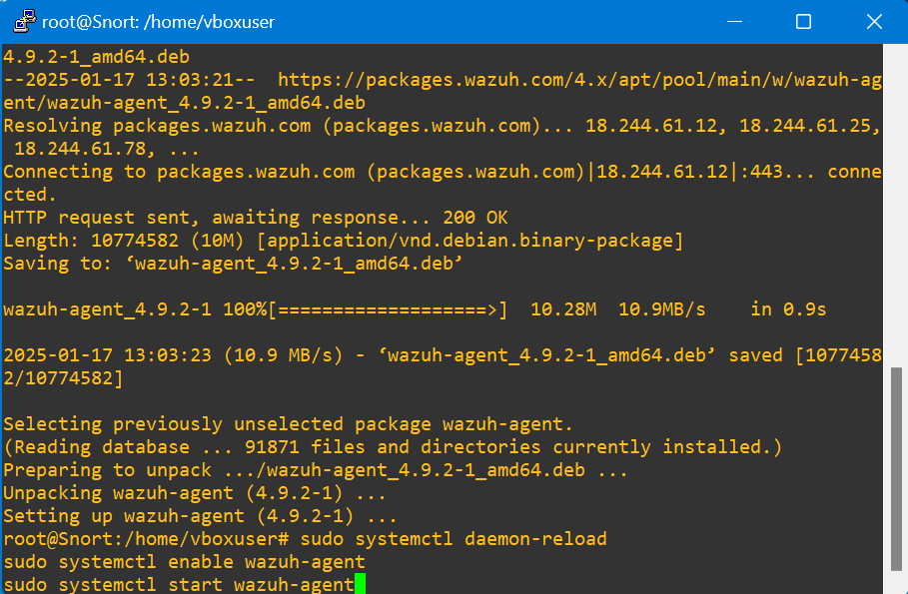
Task: Click the 'Setting up wazuh-agent (4.9.2-1) ...' line
Action: (x=200, y=516)
